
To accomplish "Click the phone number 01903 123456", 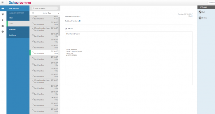I will coord(72,55).
